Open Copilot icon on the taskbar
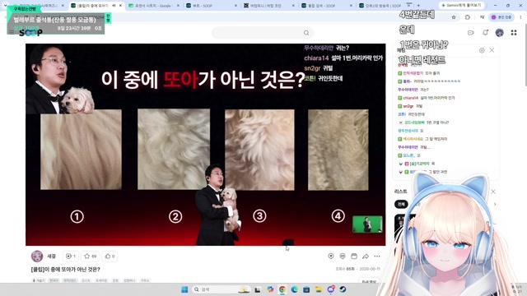Viewport: 527px width, 296px height. tap(270, 289)
